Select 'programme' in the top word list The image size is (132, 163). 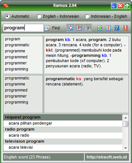[x=15, y=51]
